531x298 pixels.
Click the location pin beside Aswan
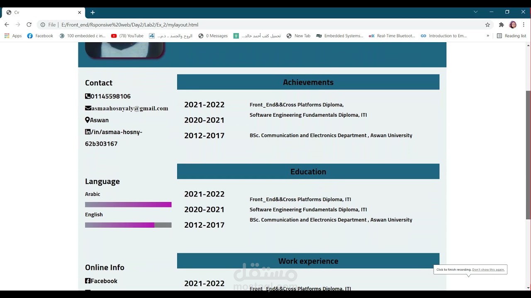pyautogui.click(x=87, y=120)
